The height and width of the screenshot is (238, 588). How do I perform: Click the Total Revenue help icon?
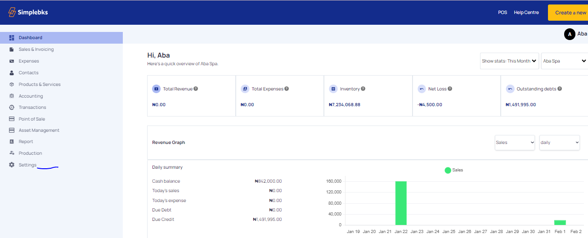coord(196,89)
